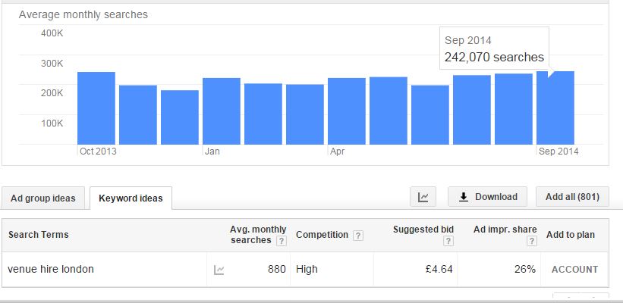Click ACCOUNT in the Add to plan column
Screen dimensions: 623x303
point(574,270)
